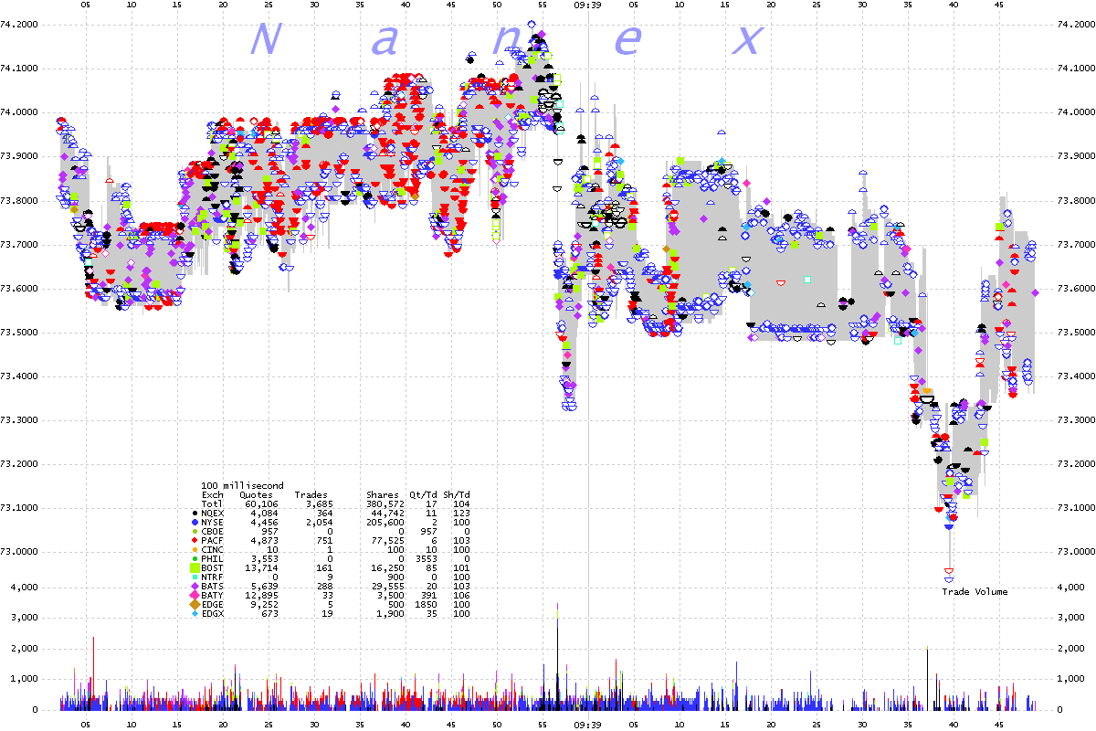
Task: Click the 'Trade Volume' chart label
Action: tap(975, 592)
